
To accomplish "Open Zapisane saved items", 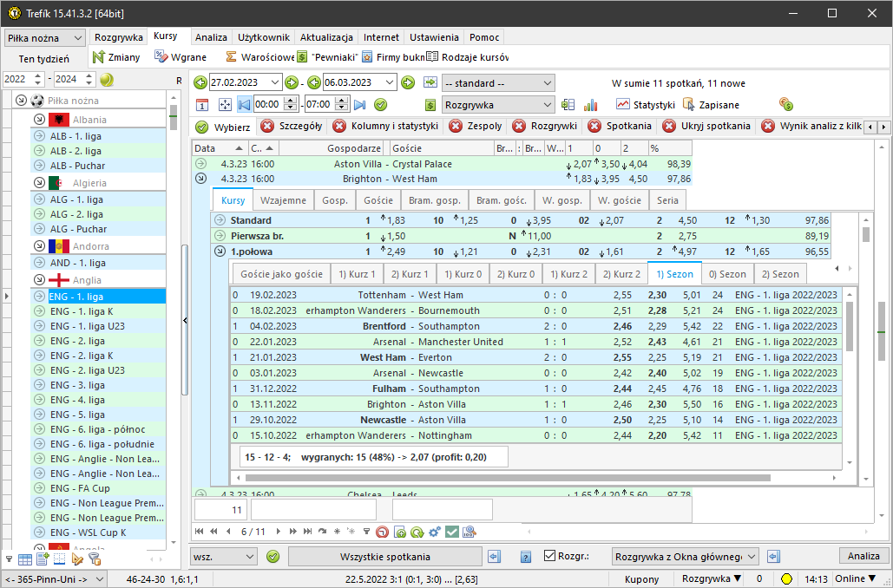I will point(711,104).
